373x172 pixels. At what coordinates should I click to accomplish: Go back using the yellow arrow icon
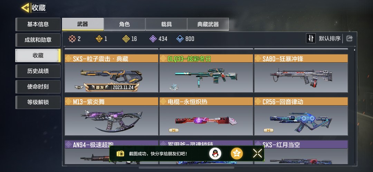(x=25, y=8)
